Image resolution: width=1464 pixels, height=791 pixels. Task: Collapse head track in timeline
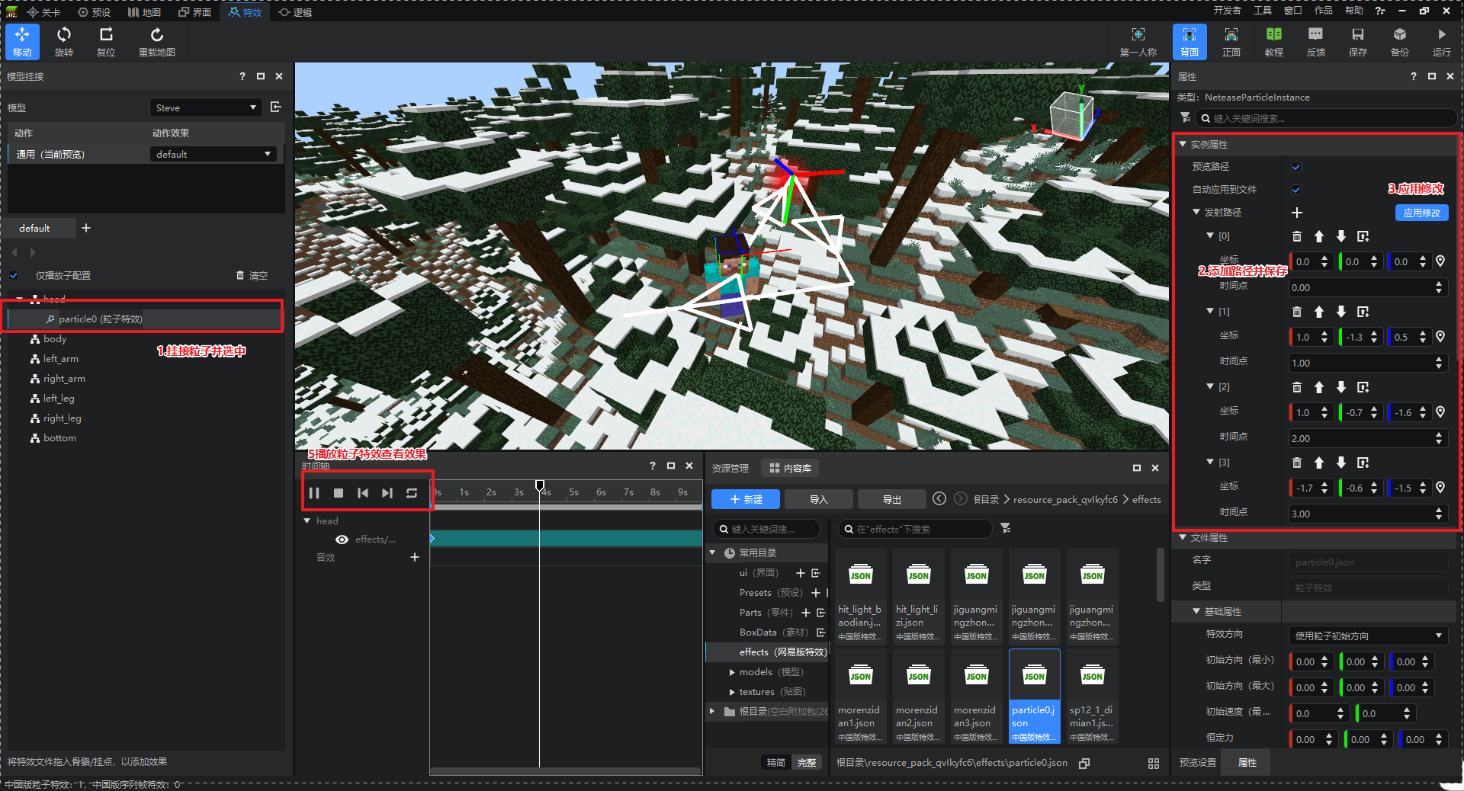click(x=307, y=520)
